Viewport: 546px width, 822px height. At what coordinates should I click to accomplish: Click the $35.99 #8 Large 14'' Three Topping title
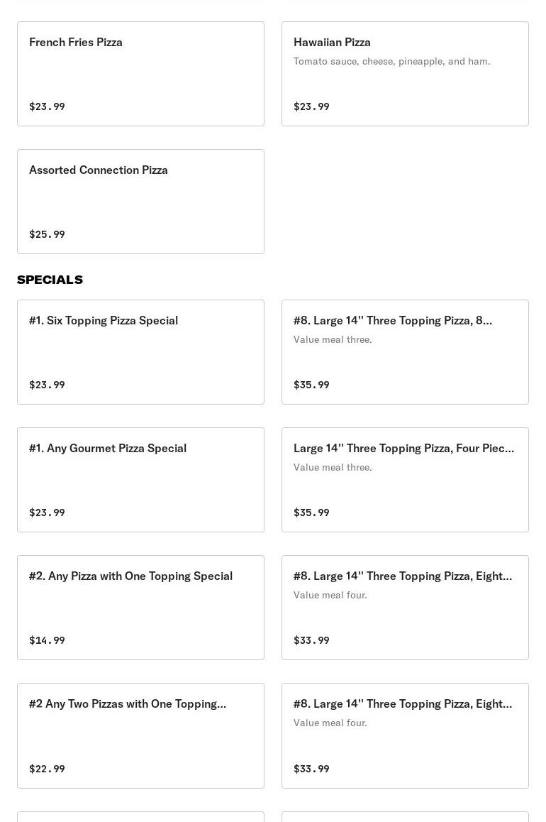392,321
